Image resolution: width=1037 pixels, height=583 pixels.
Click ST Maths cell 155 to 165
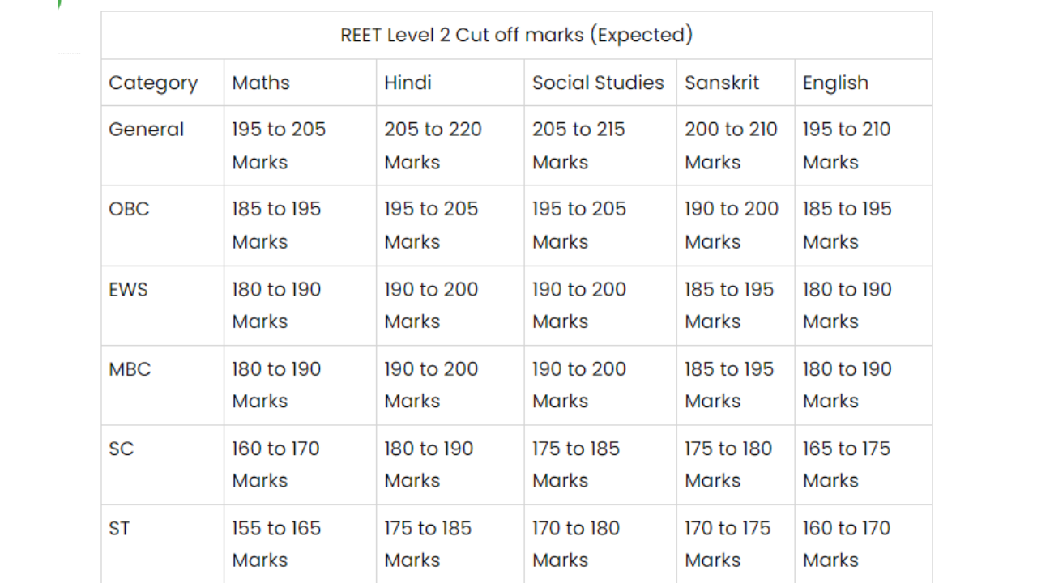276,543
